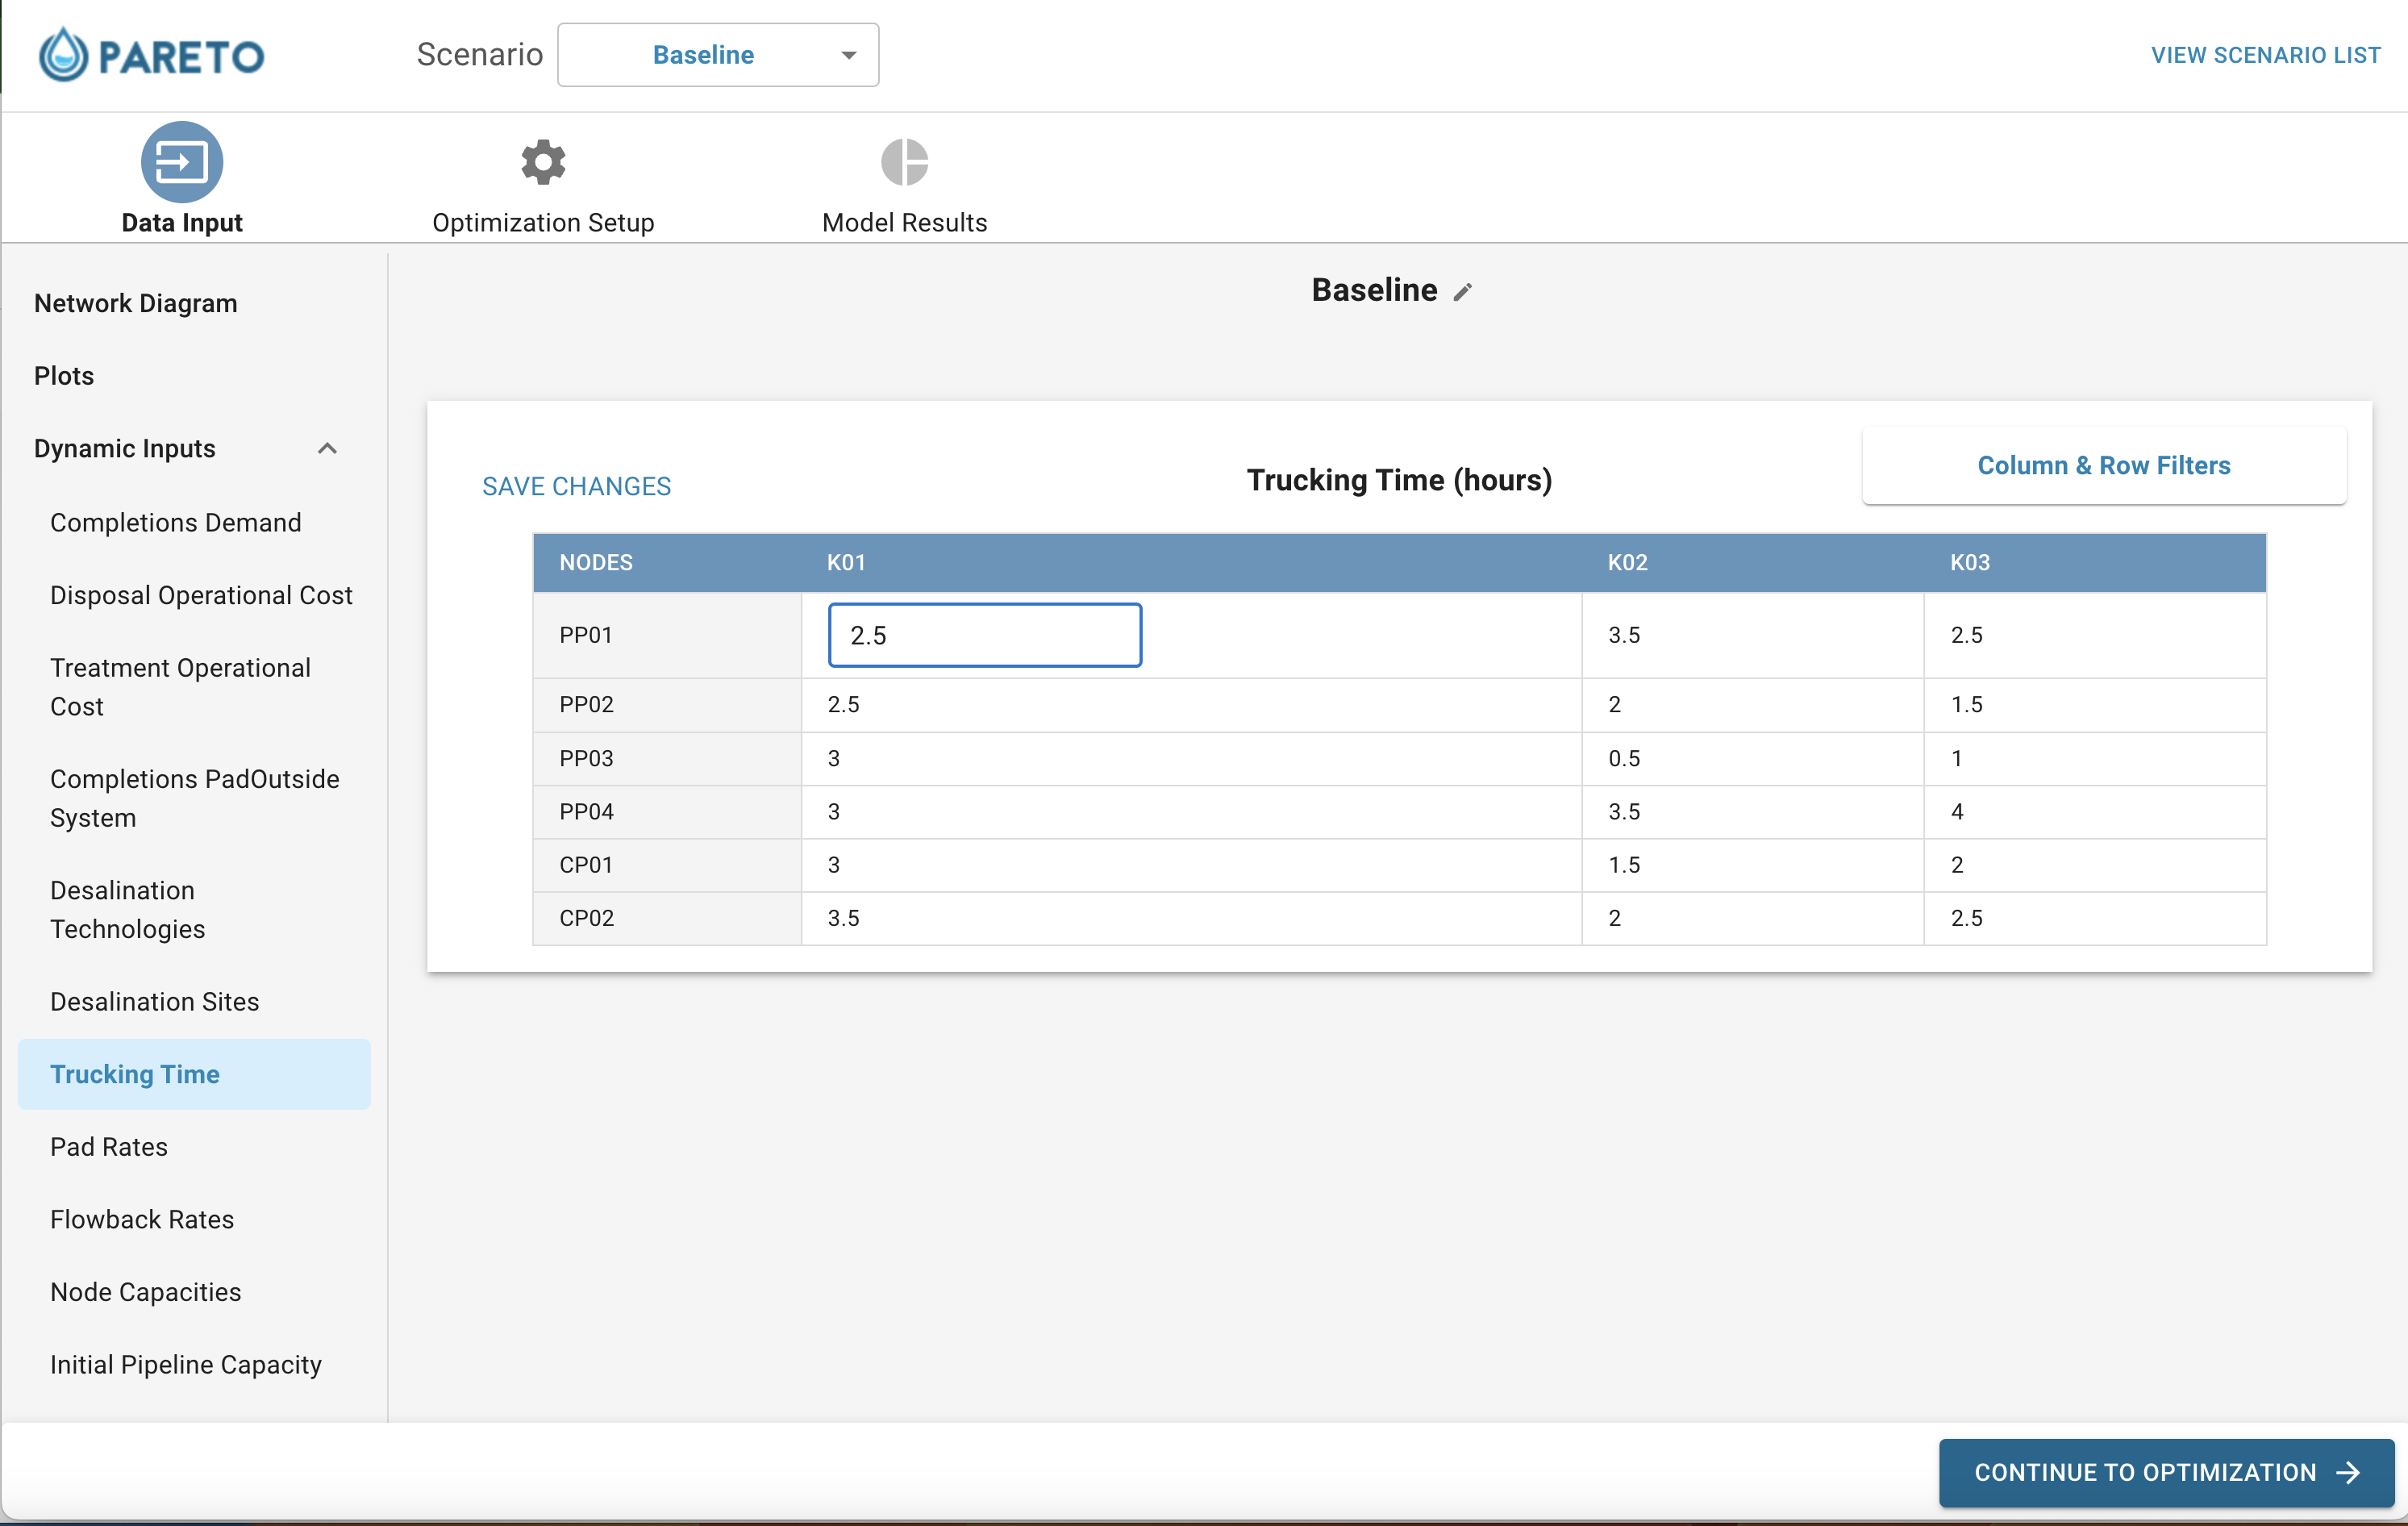Click VIEW SCENARIO LIST link
Viewport: 2408px width, 1526px height.
[x=2265, y=55]
